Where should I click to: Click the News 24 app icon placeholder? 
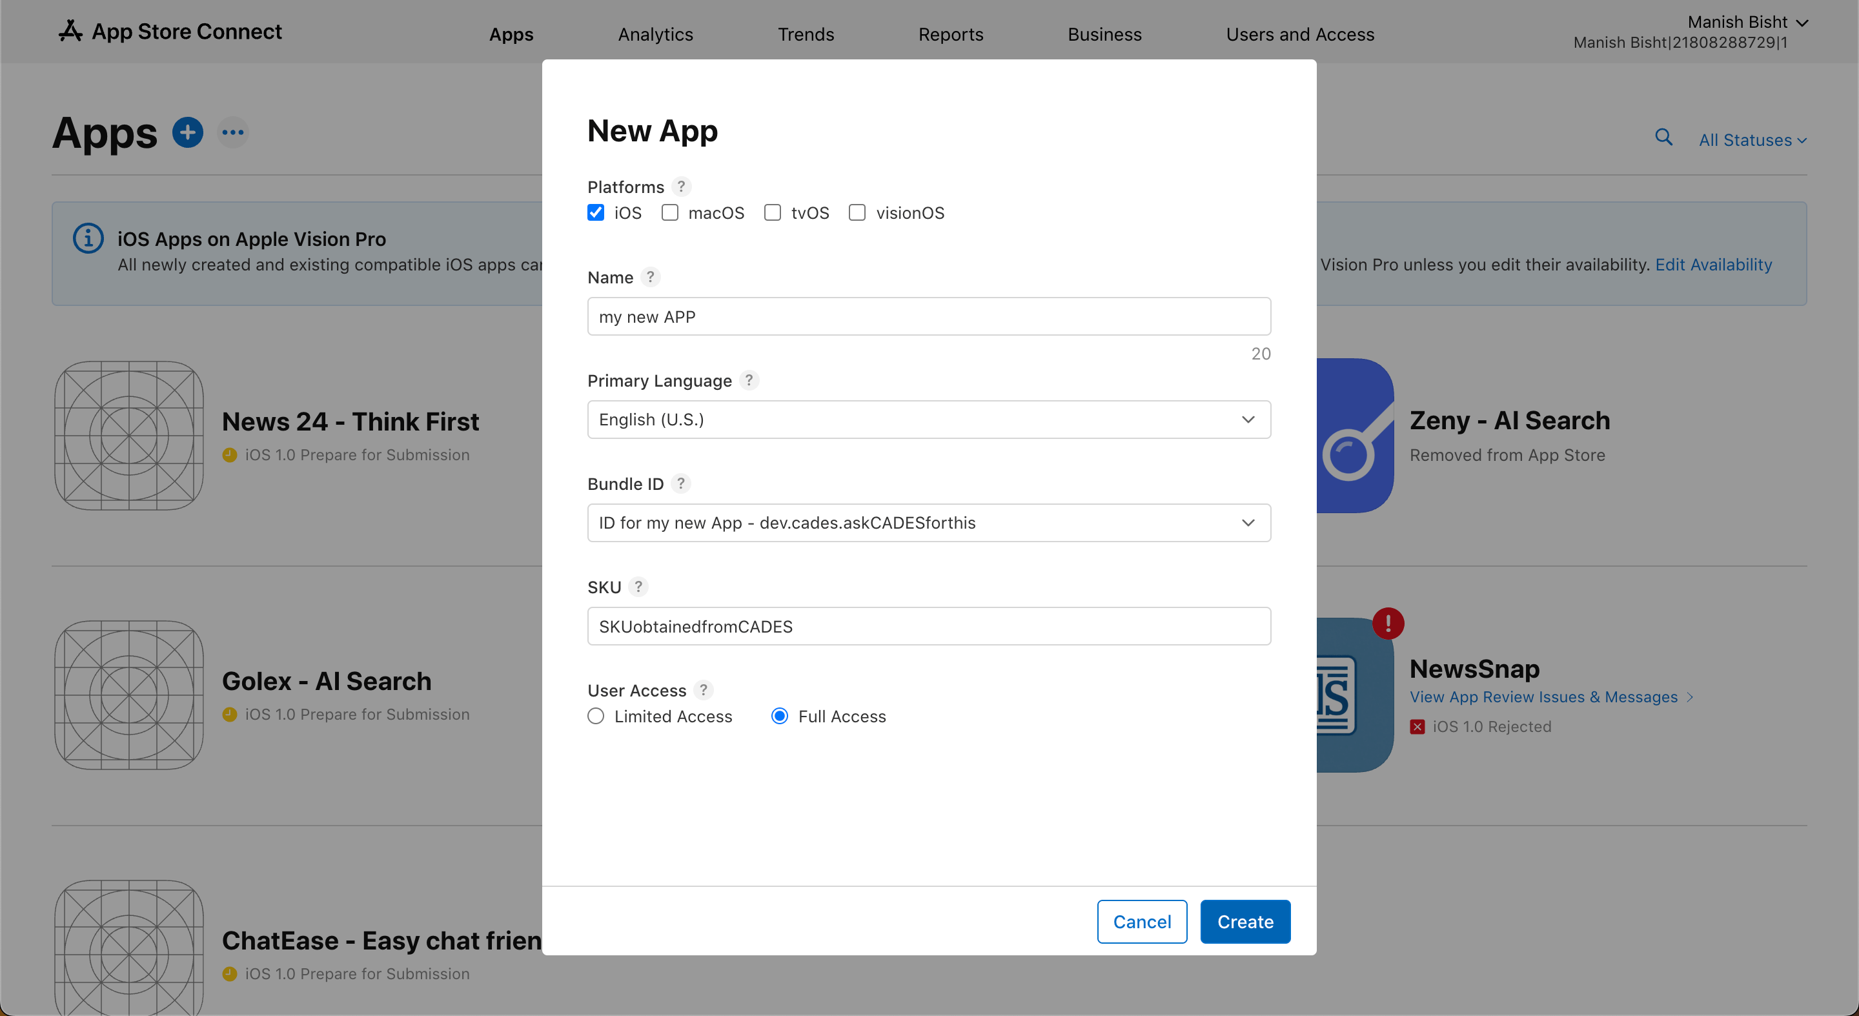tap(129, 436)
